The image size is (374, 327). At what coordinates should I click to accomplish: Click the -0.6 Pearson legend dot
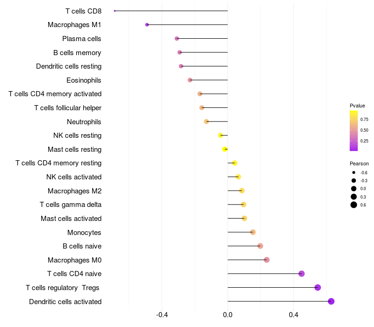pyautogui.click(x=354, y=172)
